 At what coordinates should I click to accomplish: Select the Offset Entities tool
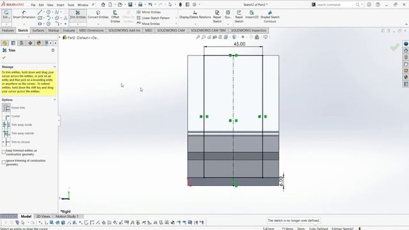tap(115, 17)
